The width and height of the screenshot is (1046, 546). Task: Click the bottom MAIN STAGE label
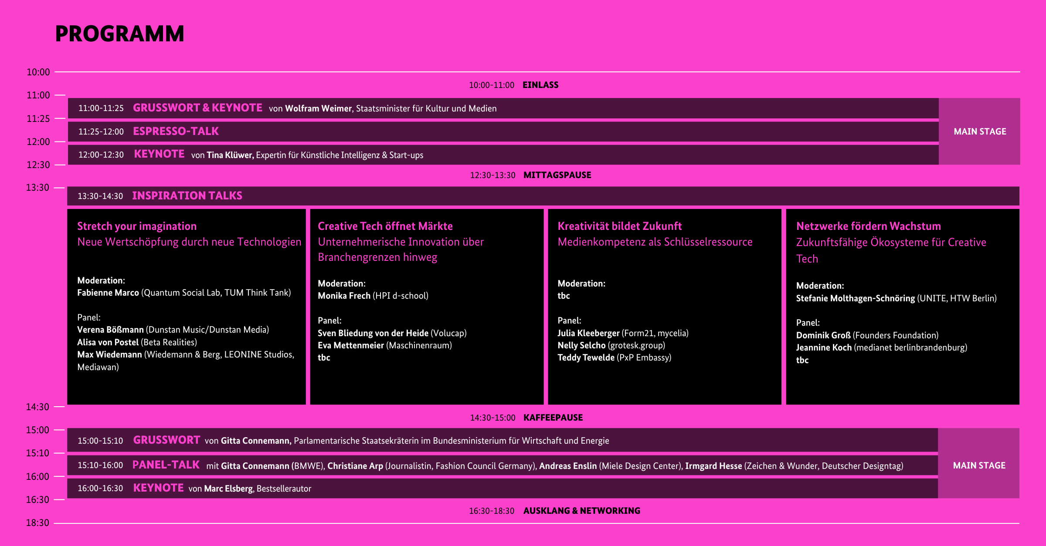pos(979,465)
